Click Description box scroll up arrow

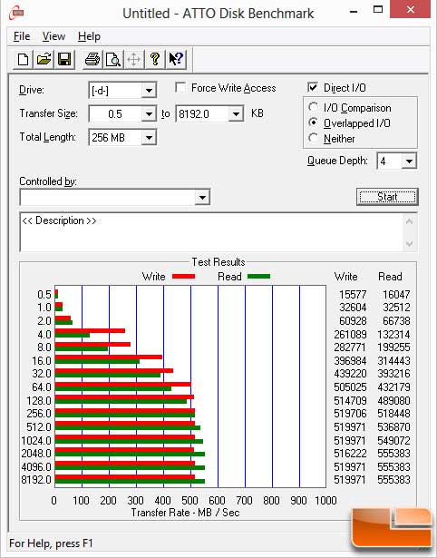409,221
